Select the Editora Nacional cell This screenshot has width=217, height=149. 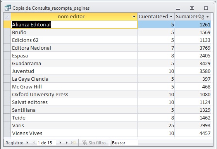(74, 48)
